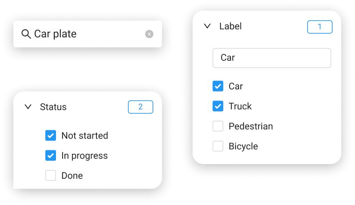Image resolution: width=355 pixels, height=205 pixels.
Task: Uncheck the Not started status
Action: 51,136
